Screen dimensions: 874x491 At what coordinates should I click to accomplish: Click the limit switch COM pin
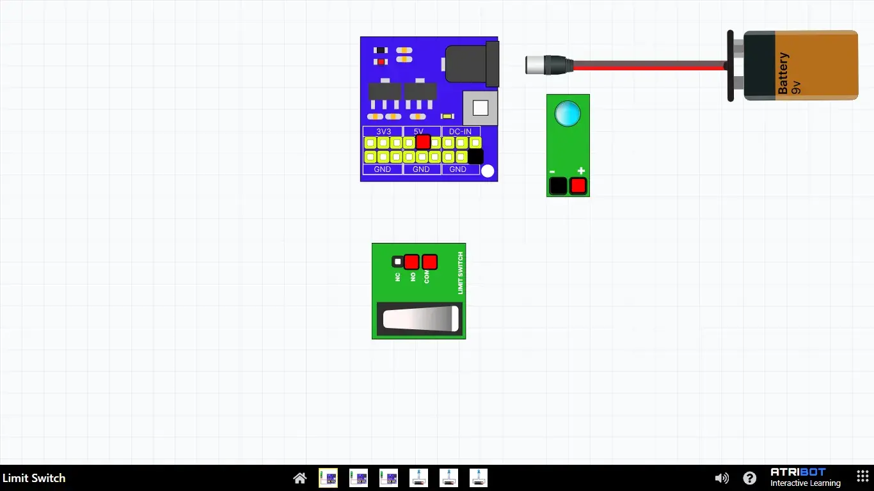429,261
